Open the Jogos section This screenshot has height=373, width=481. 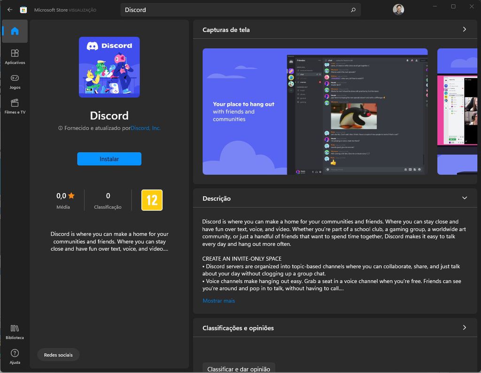tap(15, 82)
